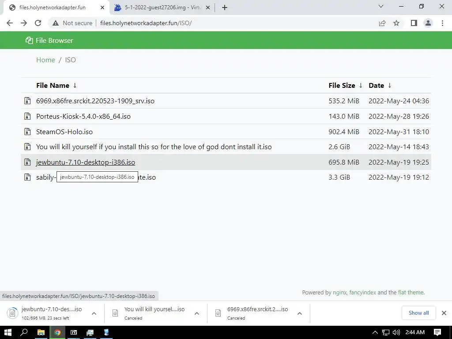Sort by Date arrow
Viewport: 452px width, 339px height.
pos(390,85)
